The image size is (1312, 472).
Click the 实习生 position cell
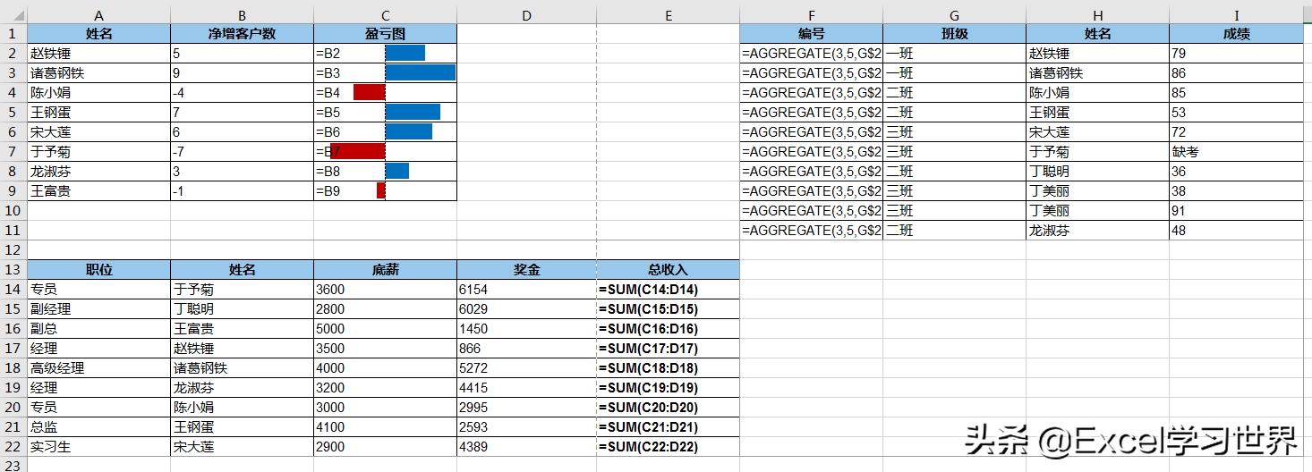click(98, 447)
